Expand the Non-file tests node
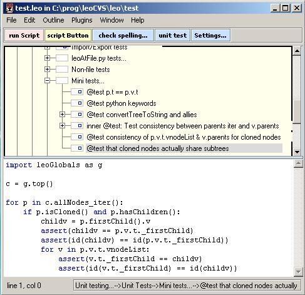 point(48,70)
